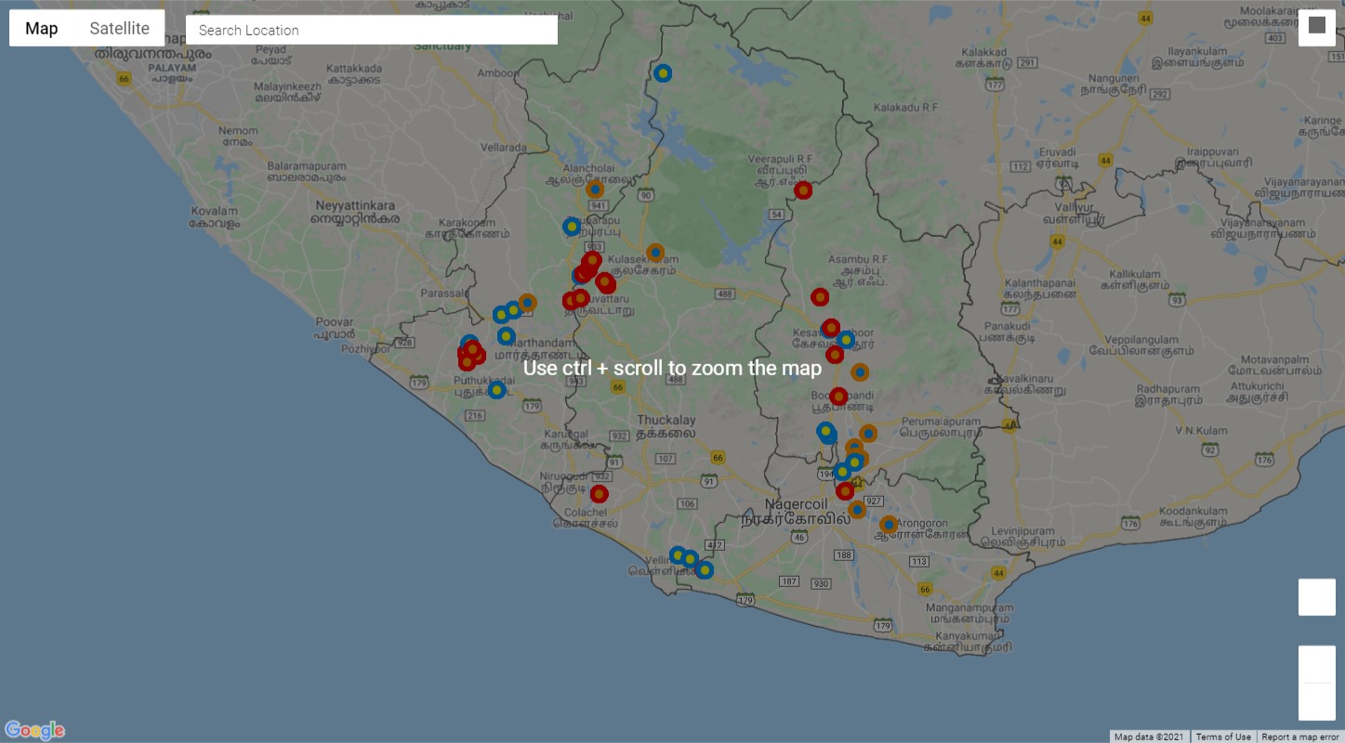Click the orange marker near Alancholai
Viewport: 1345px width, 743px height.
click(595, 189)
